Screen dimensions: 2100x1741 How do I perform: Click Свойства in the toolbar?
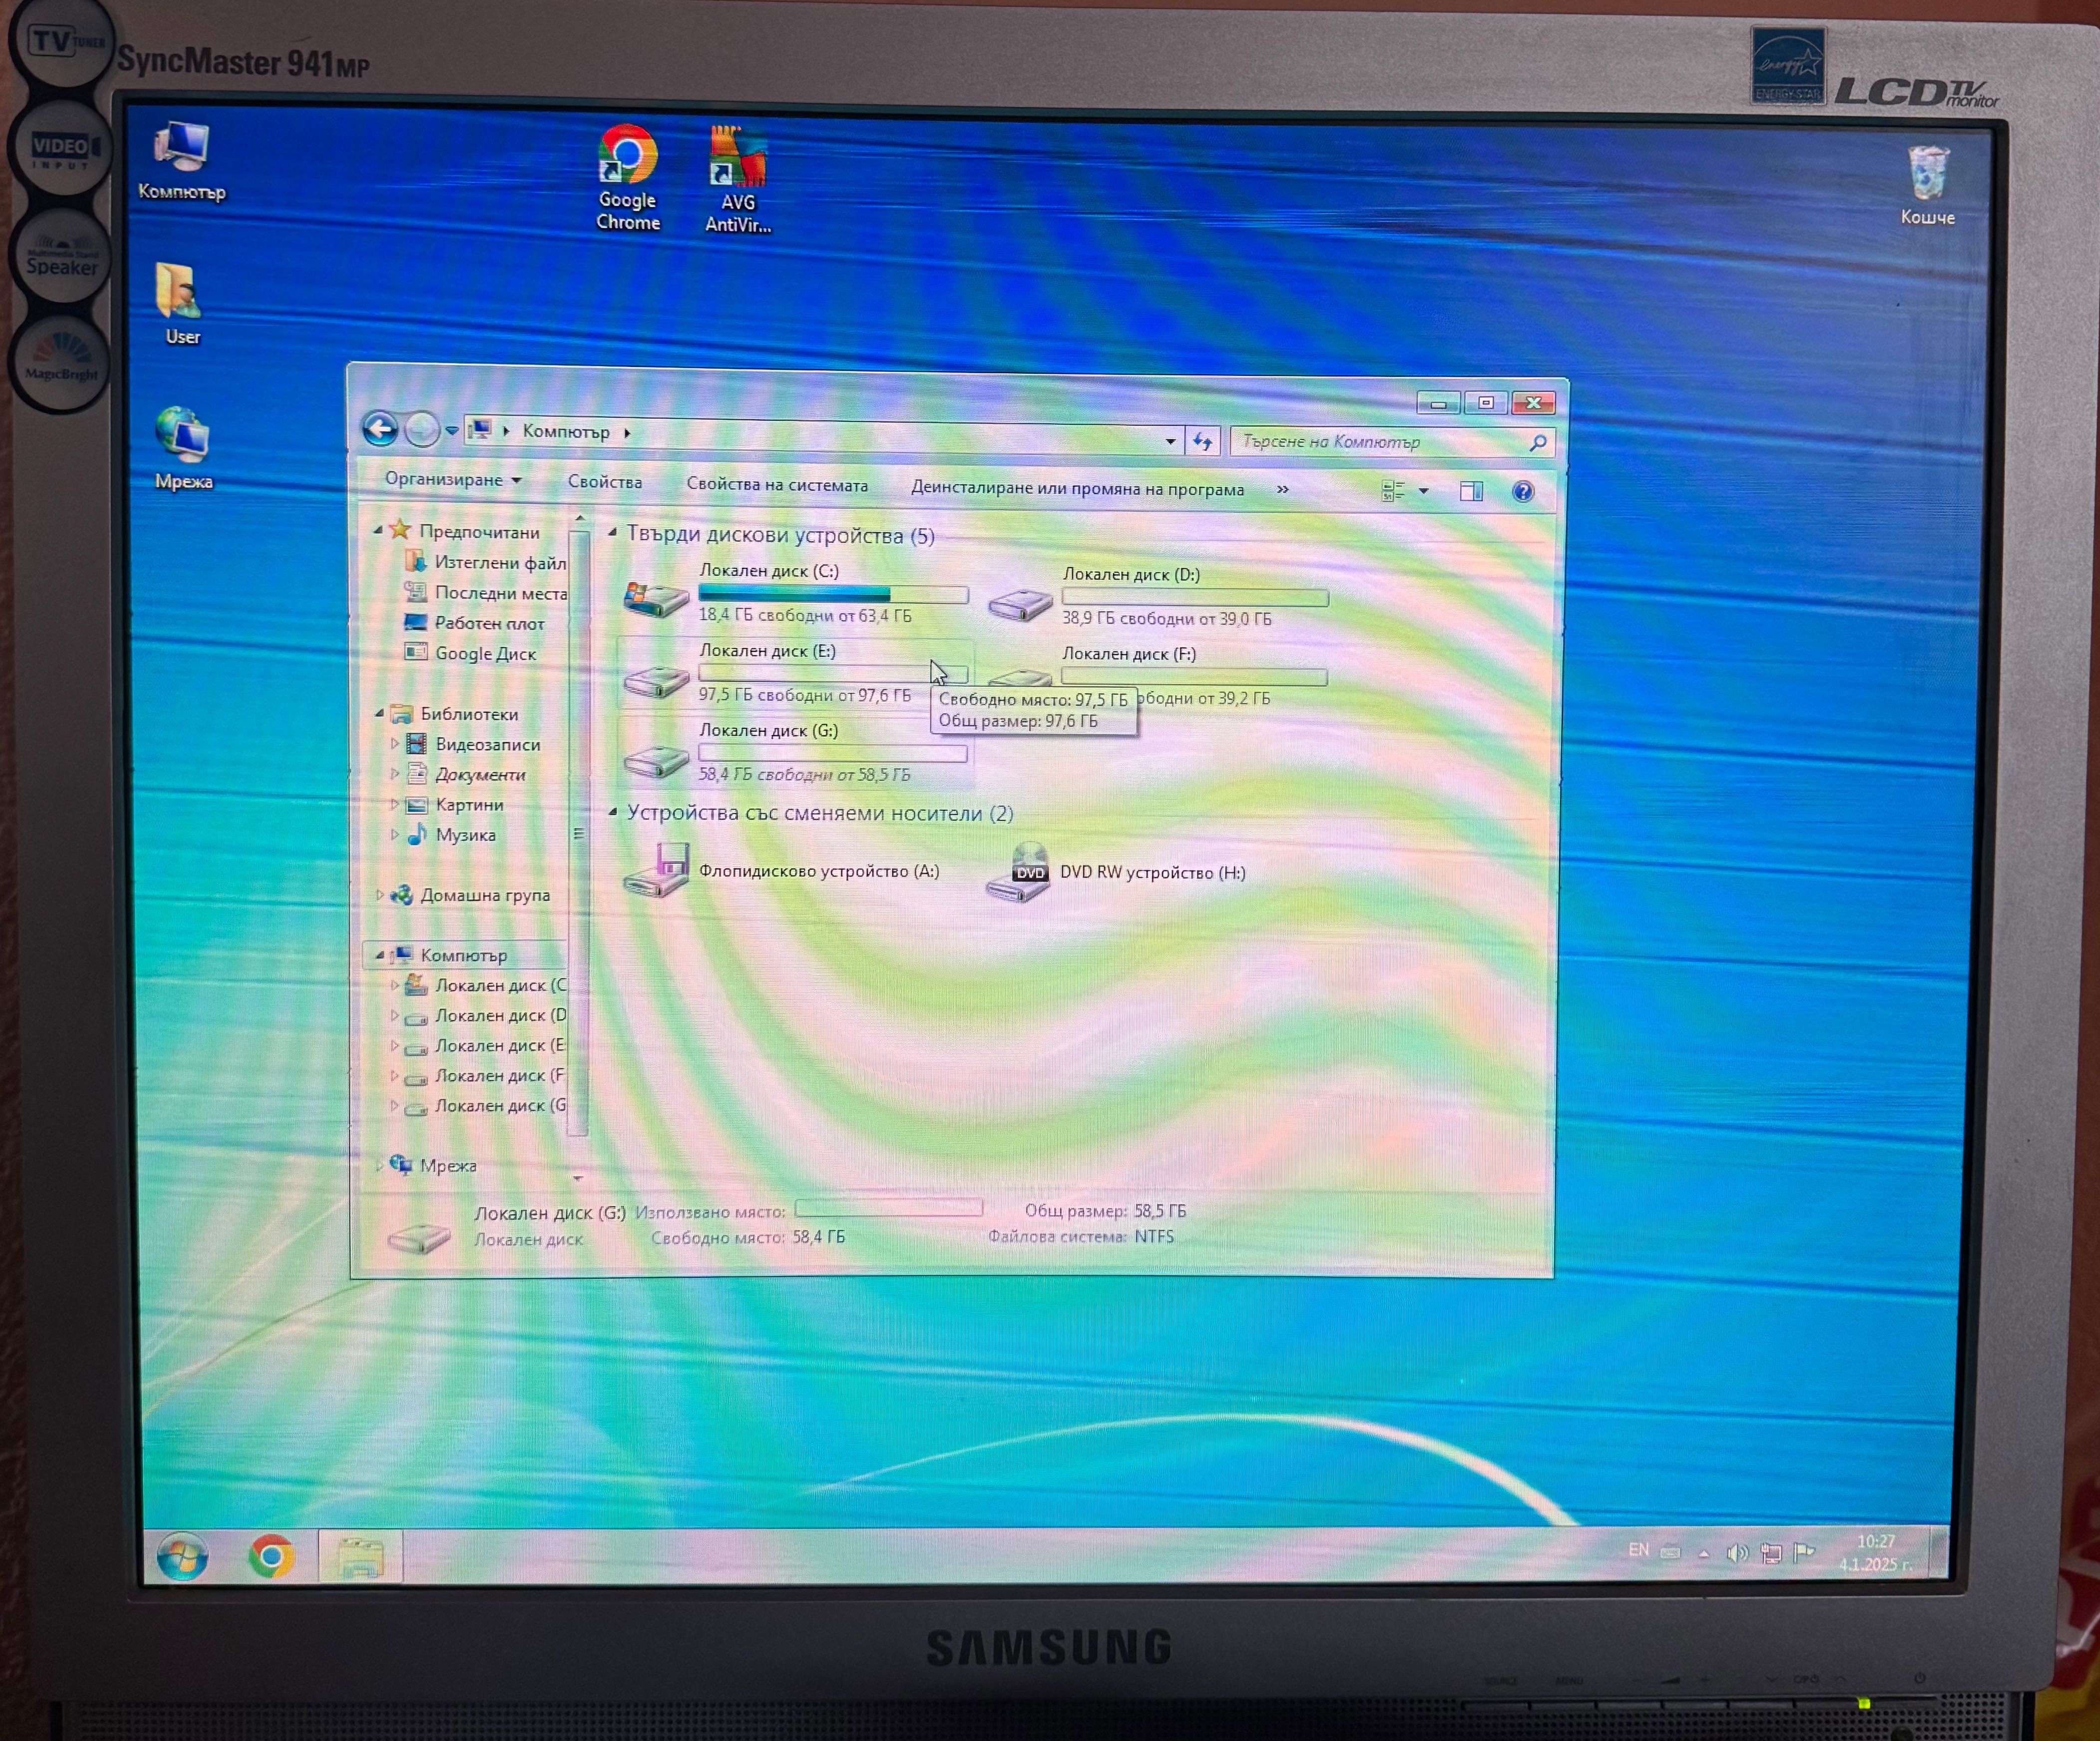[x=605, y=482]
